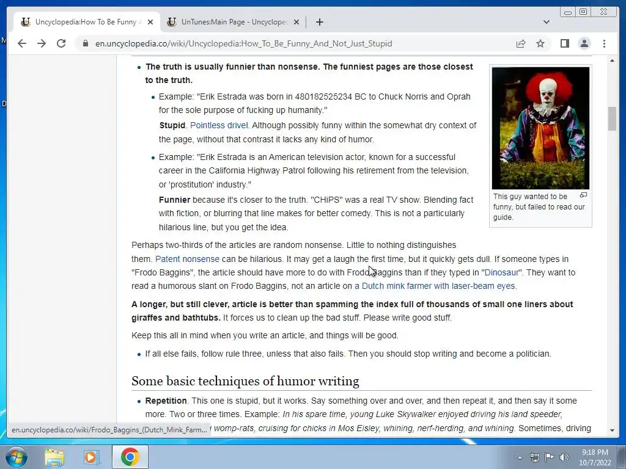Viewport: 626px width, 469px height.
Task: Open the Patent nonsense link
Action: (x=187, y=259)
